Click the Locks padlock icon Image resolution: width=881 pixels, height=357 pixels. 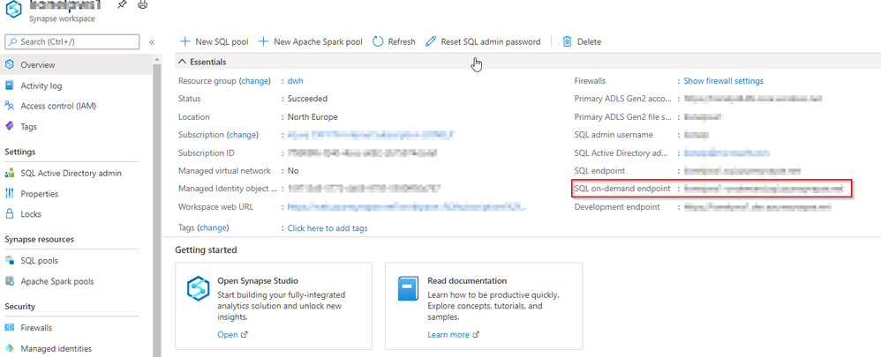tap(9, 214)
